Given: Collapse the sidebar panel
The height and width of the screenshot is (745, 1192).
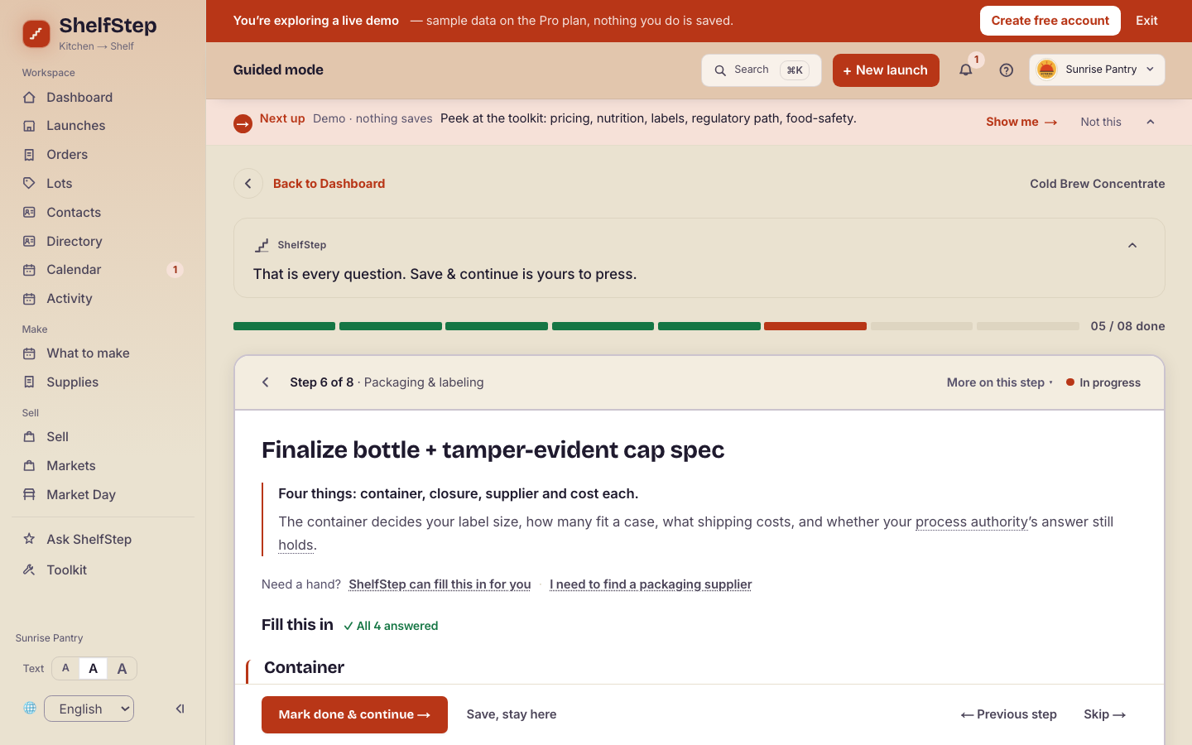Looking at the screenshot, I should point(180,709).
